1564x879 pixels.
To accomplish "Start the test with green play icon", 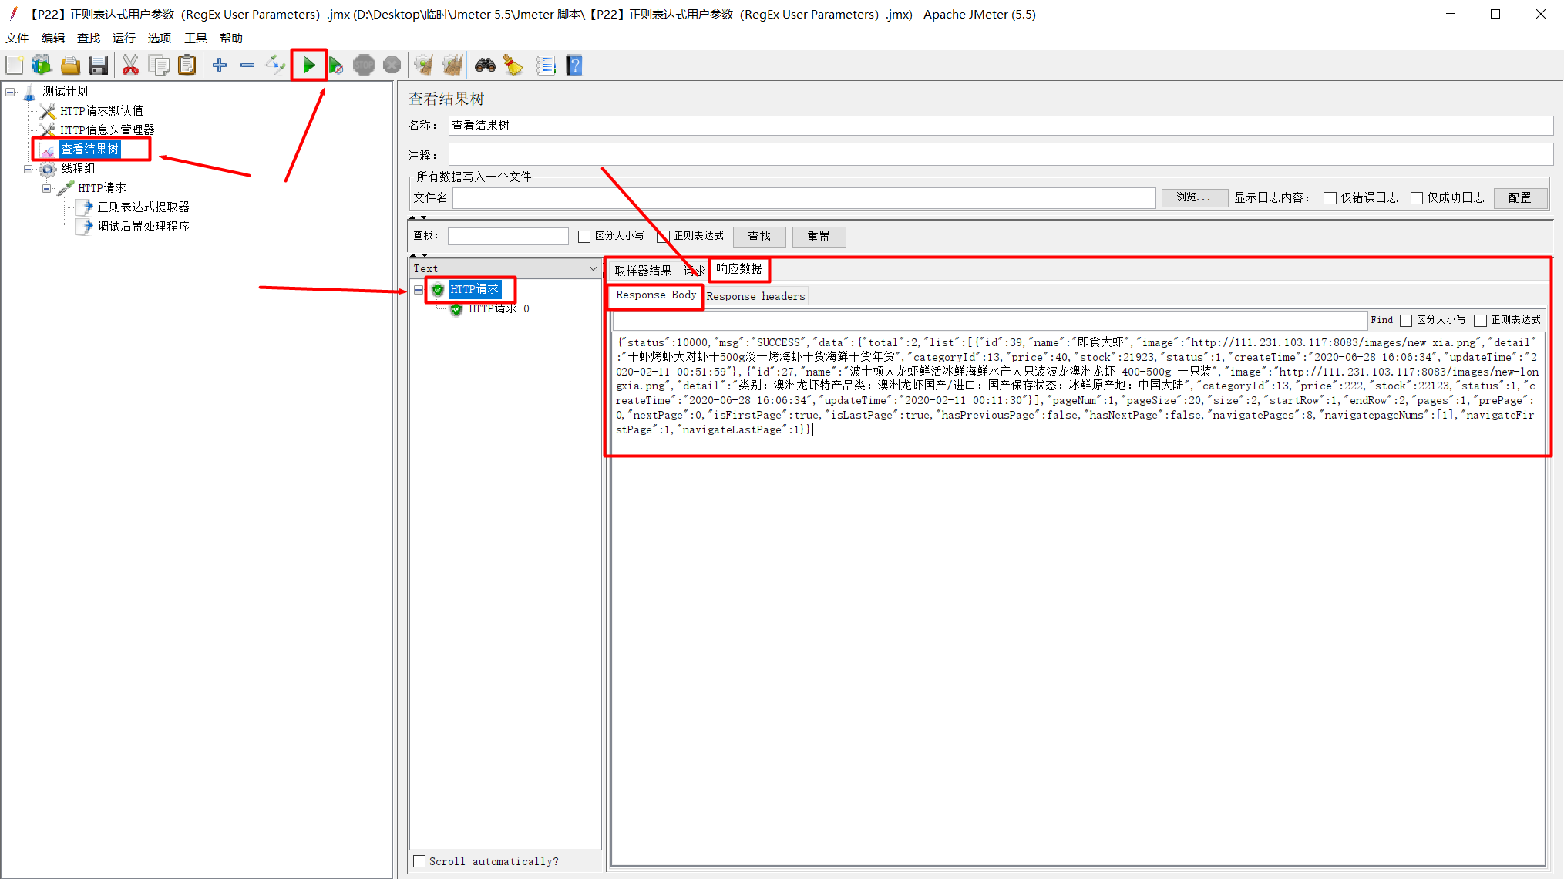I will click(x=308, y=66).
